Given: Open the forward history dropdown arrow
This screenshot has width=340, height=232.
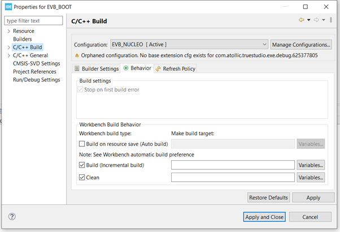Looking at the screenshot, I should pyautogui.click(x=324, y=20).
